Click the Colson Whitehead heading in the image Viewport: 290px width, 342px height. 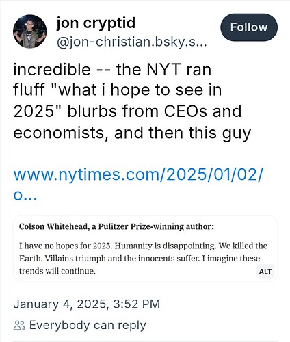(116, 226)
